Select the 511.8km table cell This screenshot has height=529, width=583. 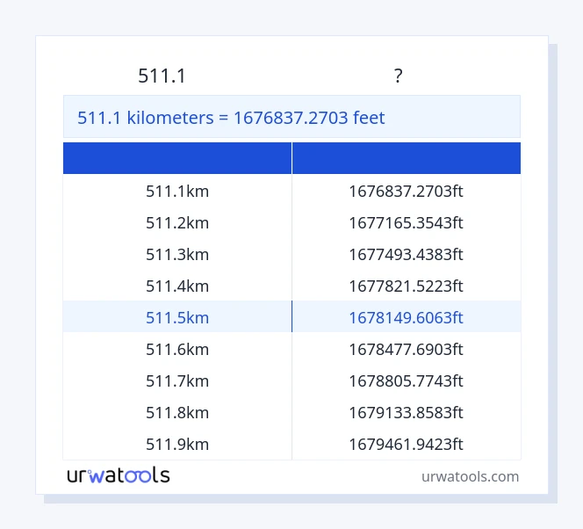177,412
